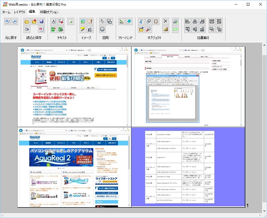
Task: Select the 編集 tab
Action: pyautogui.click(x=32, y=12)
